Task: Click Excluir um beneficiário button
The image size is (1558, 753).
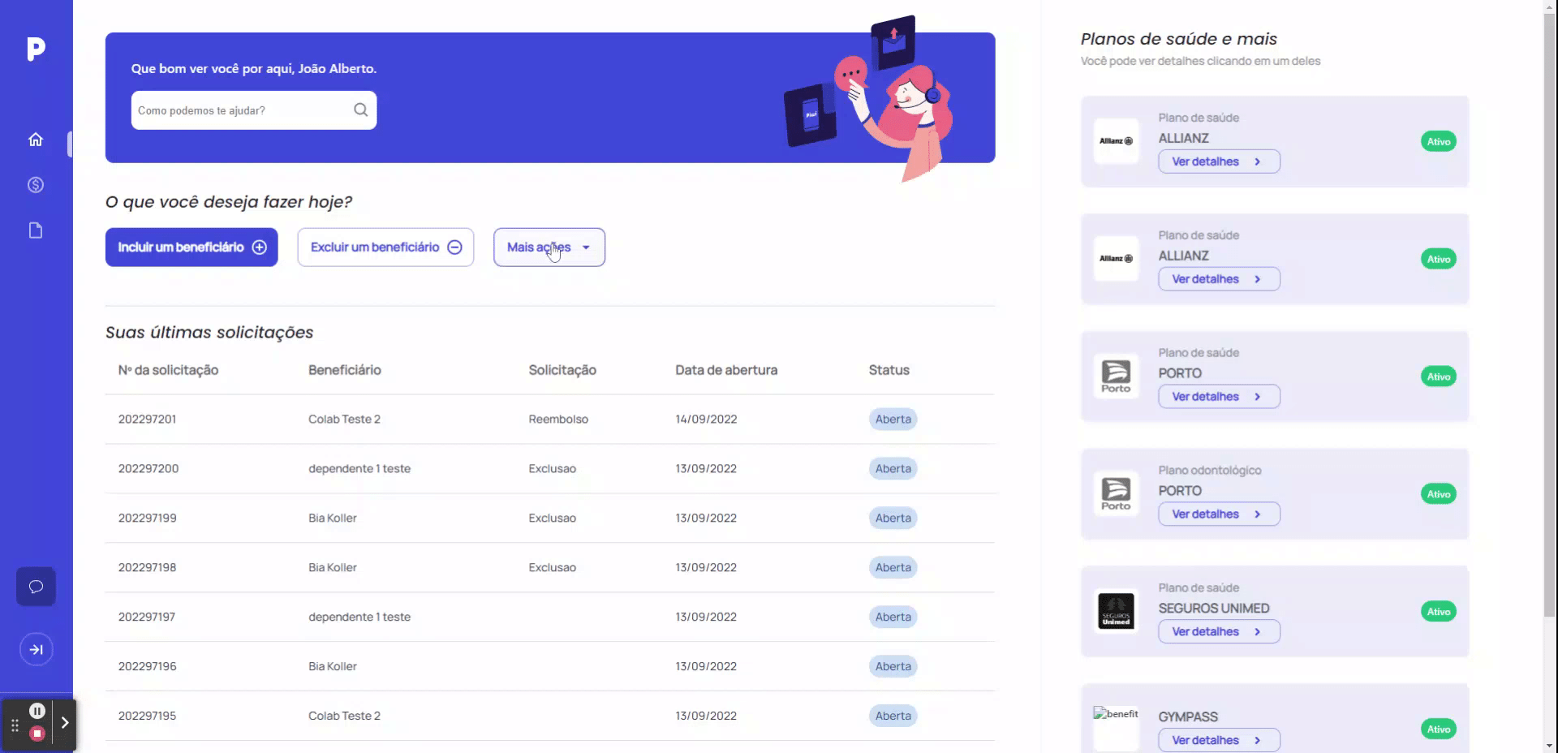Action: 385,247
